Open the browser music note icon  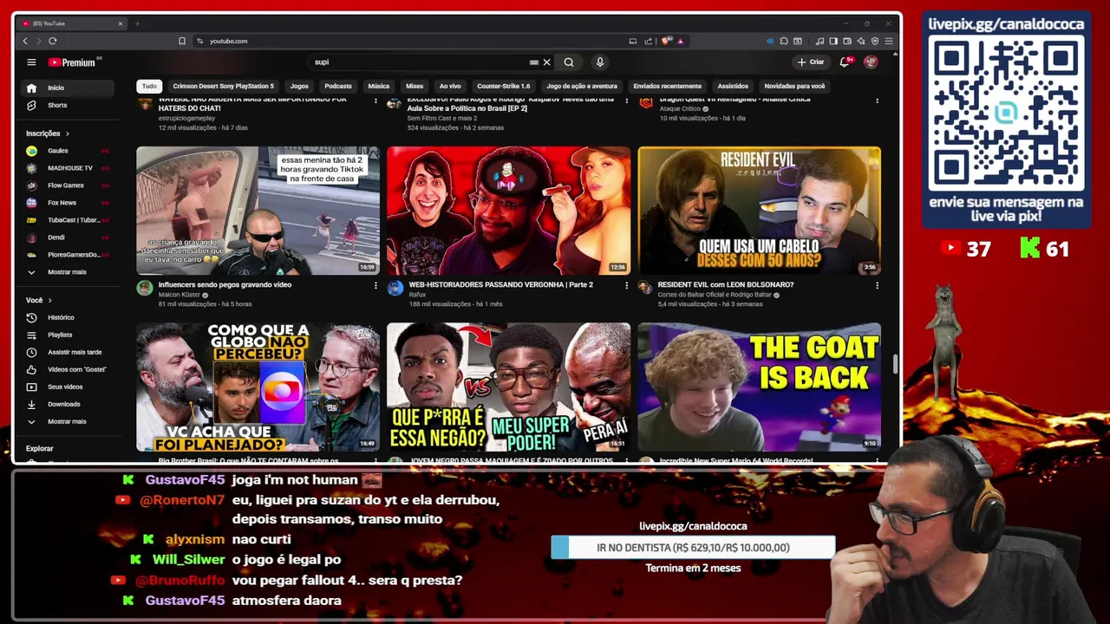pyautogui.click(x=819, y=41)
